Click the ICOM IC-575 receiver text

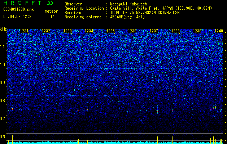pos(145,13)
